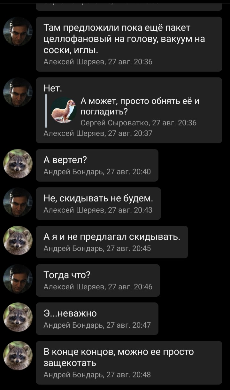Open avatar beside cellophane bag message
Image resolution: width=230 pixels, height=390 pixels.
tap(18, 31)
